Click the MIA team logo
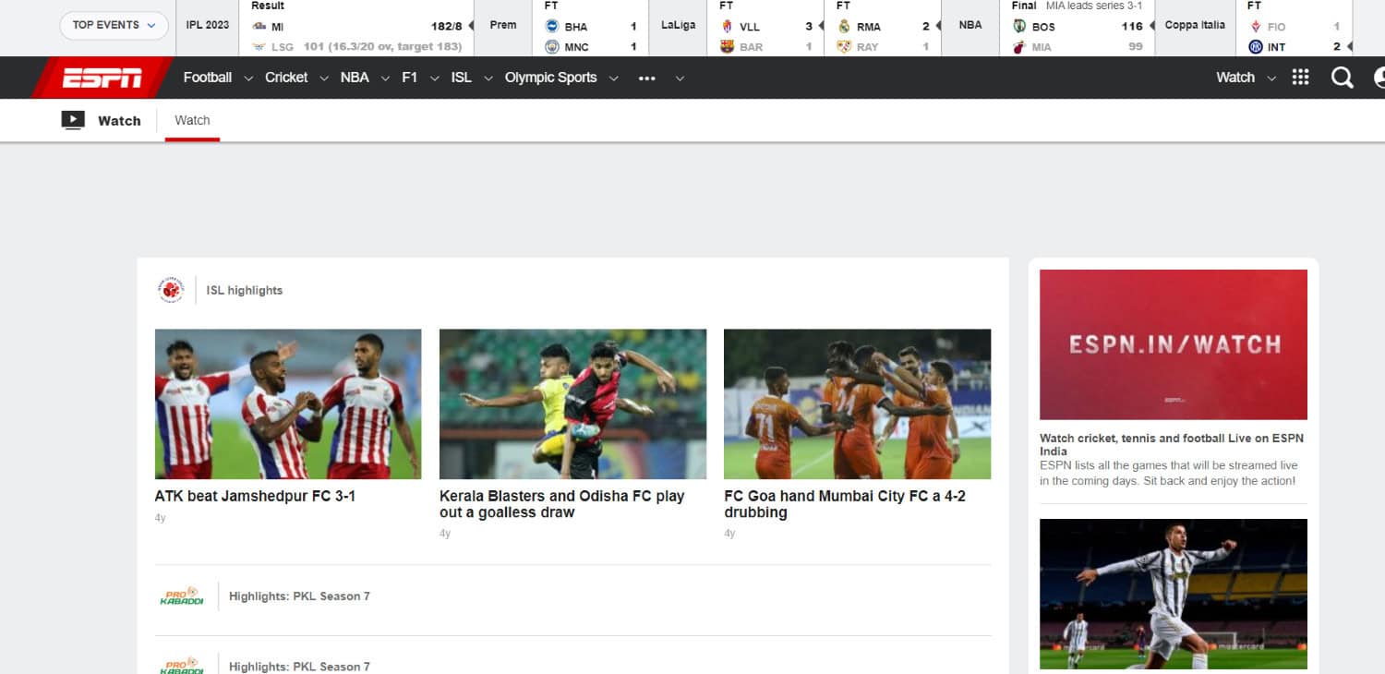 pyautogui.click(x=1019, y=47)
